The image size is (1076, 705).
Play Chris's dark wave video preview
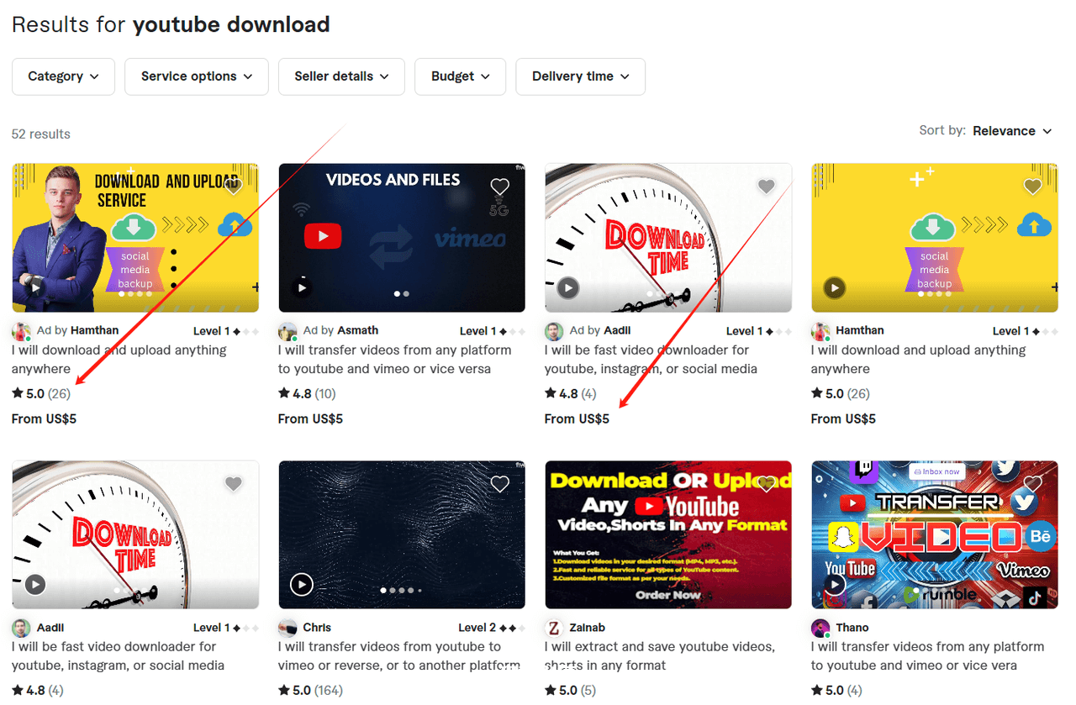(x=302, y=584)
